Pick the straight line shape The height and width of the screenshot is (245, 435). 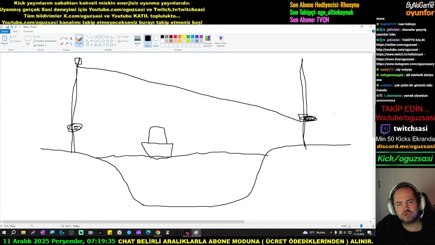88,37
